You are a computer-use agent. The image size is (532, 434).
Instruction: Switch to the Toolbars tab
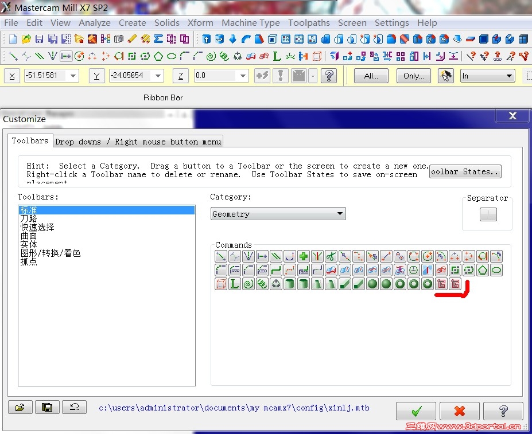click(30, 140)
